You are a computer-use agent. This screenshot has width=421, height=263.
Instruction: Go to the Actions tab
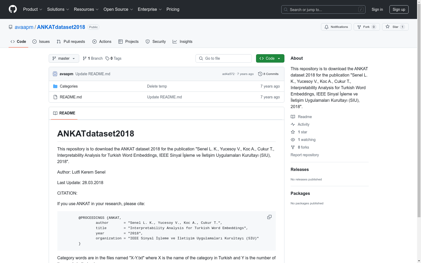(102, 42)
